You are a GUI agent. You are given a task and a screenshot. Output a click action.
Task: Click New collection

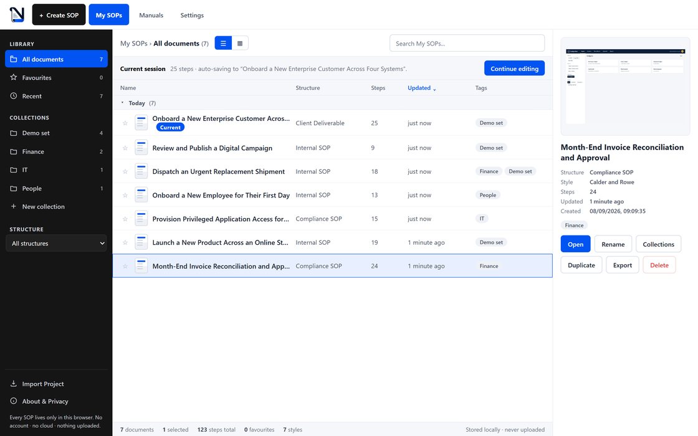[56, 206]
